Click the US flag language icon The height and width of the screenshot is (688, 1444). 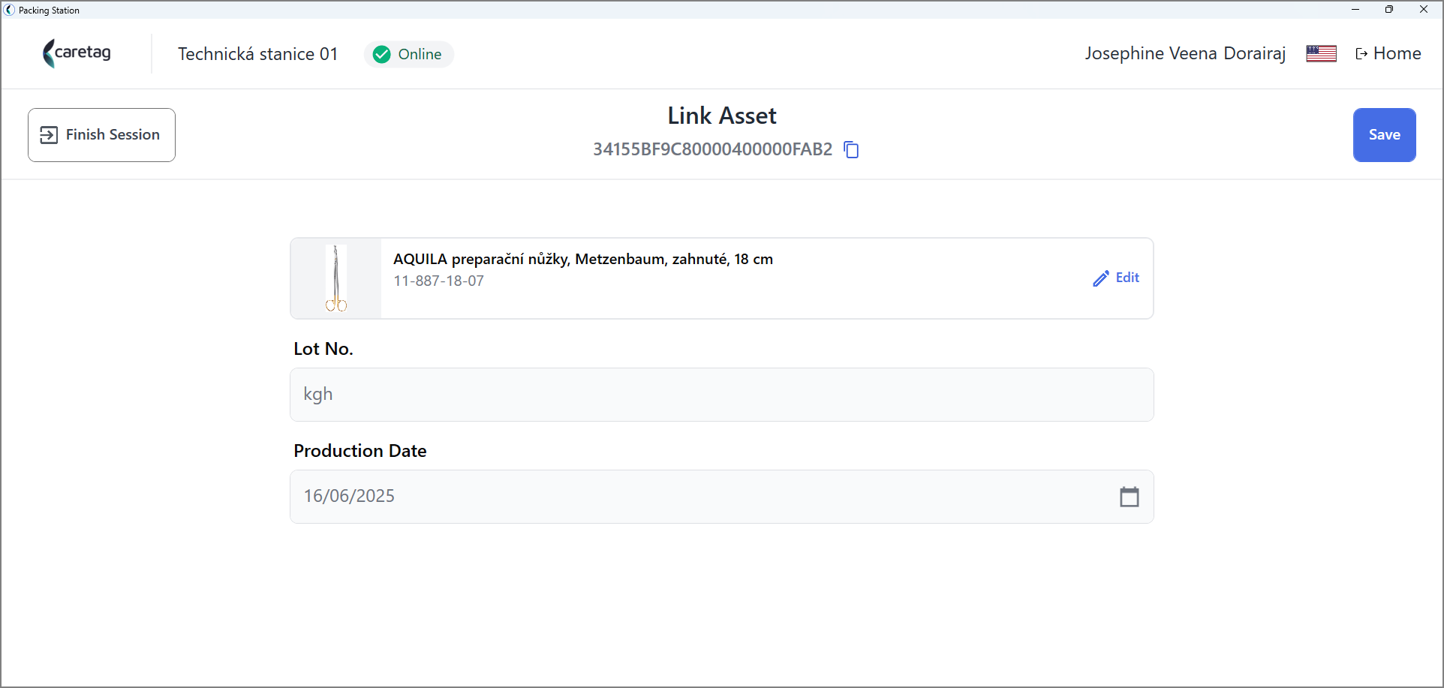click(1322, 54)
